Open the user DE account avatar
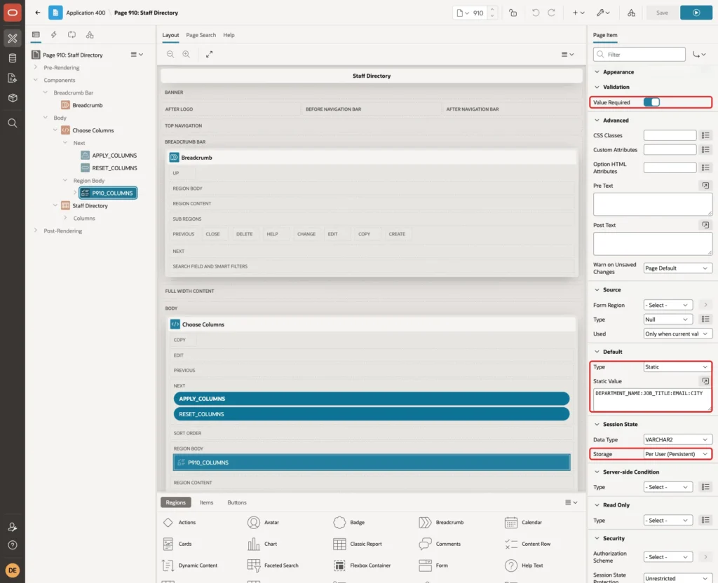Screen dimensions: 718x583 (13, 570)
